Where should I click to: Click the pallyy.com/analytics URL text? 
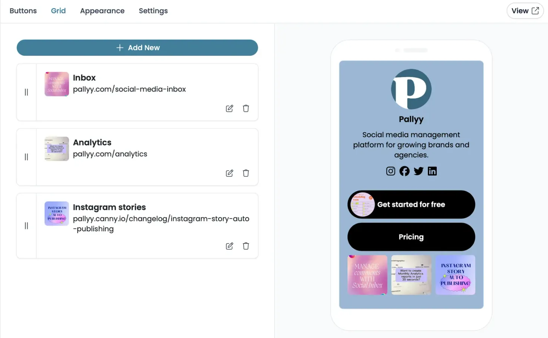(x=110, y=154)
